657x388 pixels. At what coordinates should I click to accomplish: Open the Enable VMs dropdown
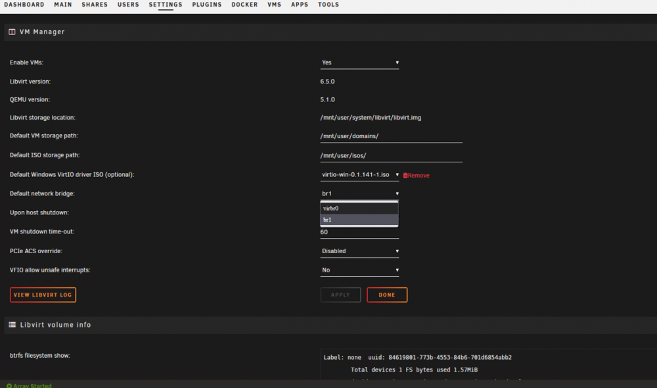359,62
